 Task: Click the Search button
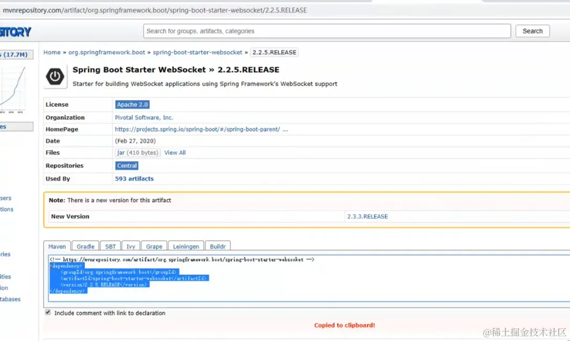tap(533, 31)
